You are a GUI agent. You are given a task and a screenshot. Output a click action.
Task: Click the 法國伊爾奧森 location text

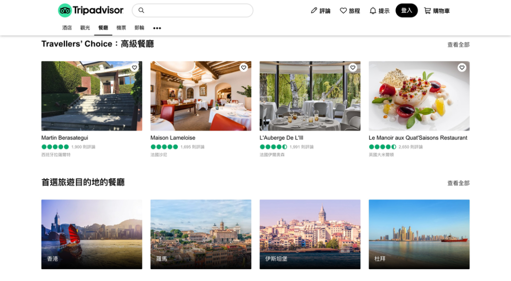click(272, 155)
